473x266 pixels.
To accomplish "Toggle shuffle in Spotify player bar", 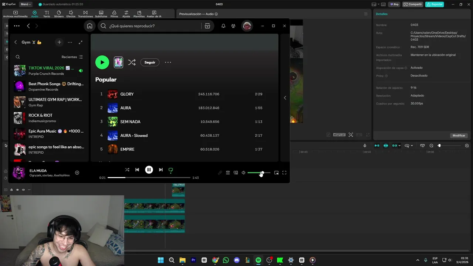I will click(x=127, y=170).
